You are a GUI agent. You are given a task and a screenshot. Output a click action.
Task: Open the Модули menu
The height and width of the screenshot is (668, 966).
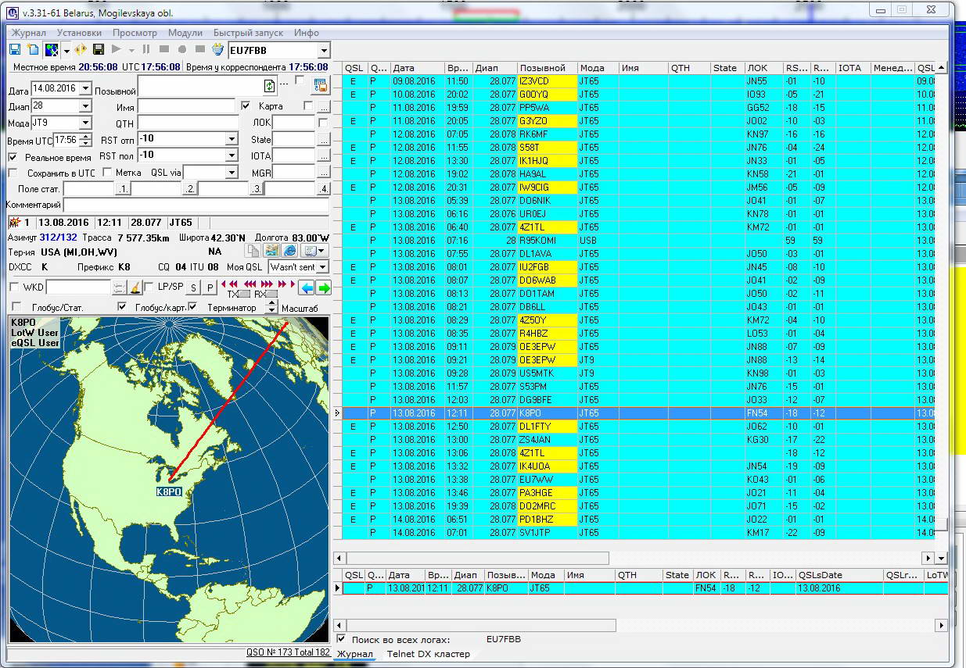(185, 33)
